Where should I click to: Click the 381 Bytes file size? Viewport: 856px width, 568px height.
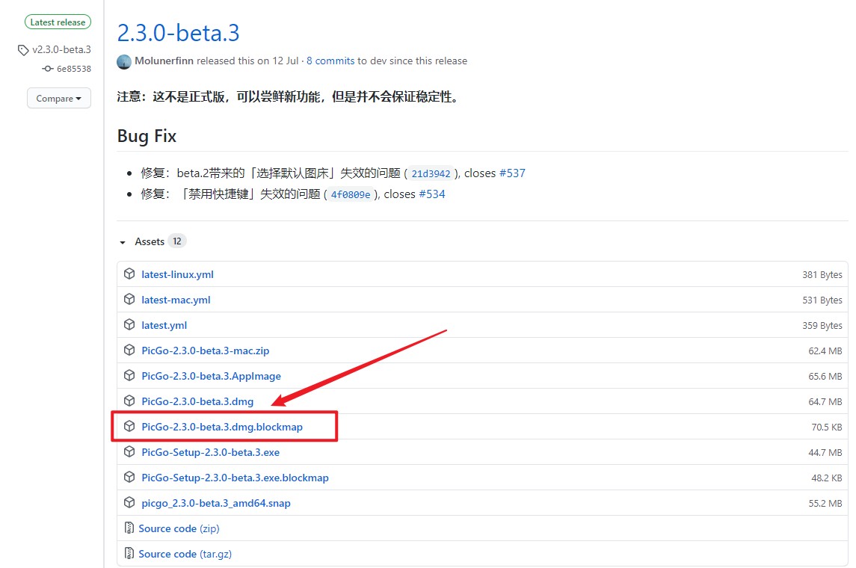(822, 274)
